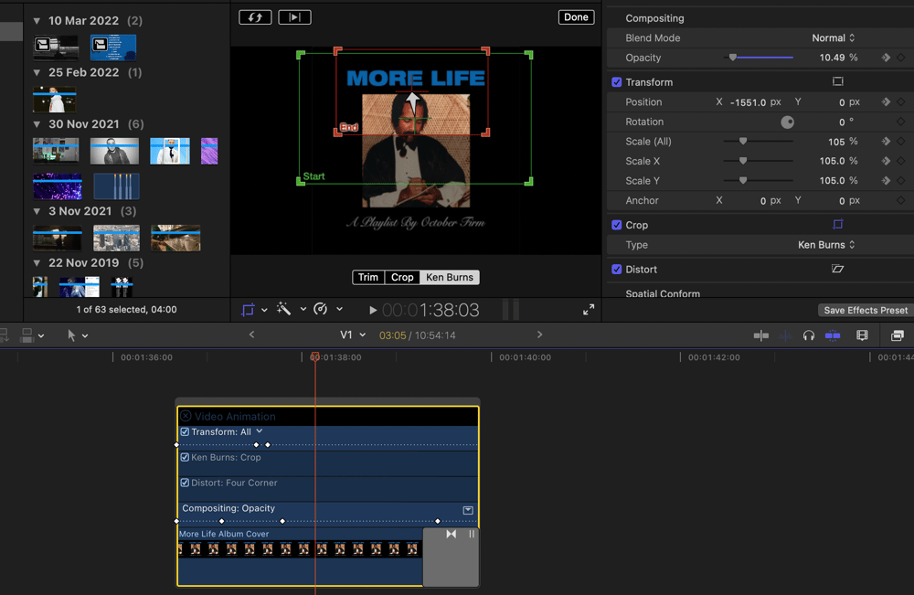914x595 pixels.
Task: Open the V1 project name dropdown
Action: point(353,335)
